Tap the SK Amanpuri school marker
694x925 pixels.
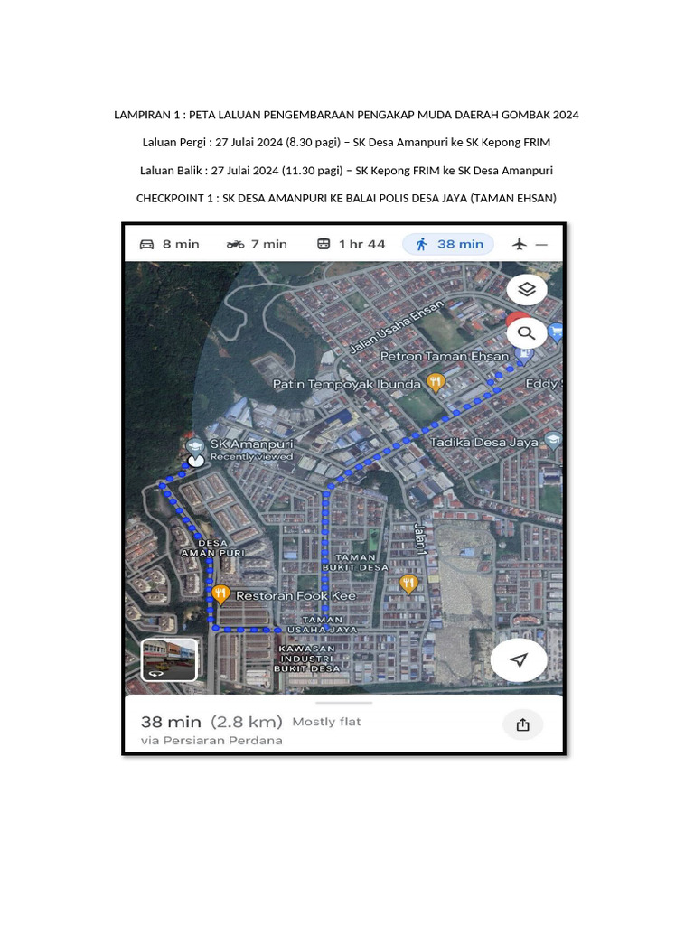(195, 446)
